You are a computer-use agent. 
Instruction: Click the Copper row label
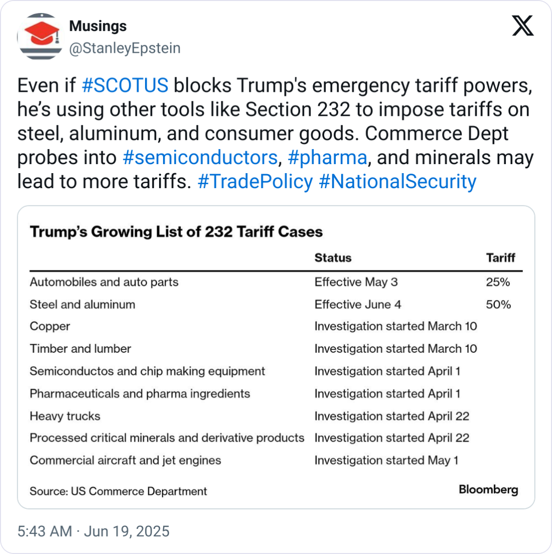pos(50,326)
